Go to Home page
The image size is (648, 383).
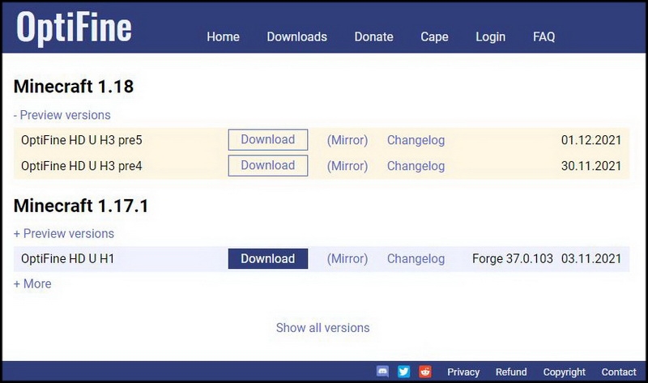(x=224, y=36)
